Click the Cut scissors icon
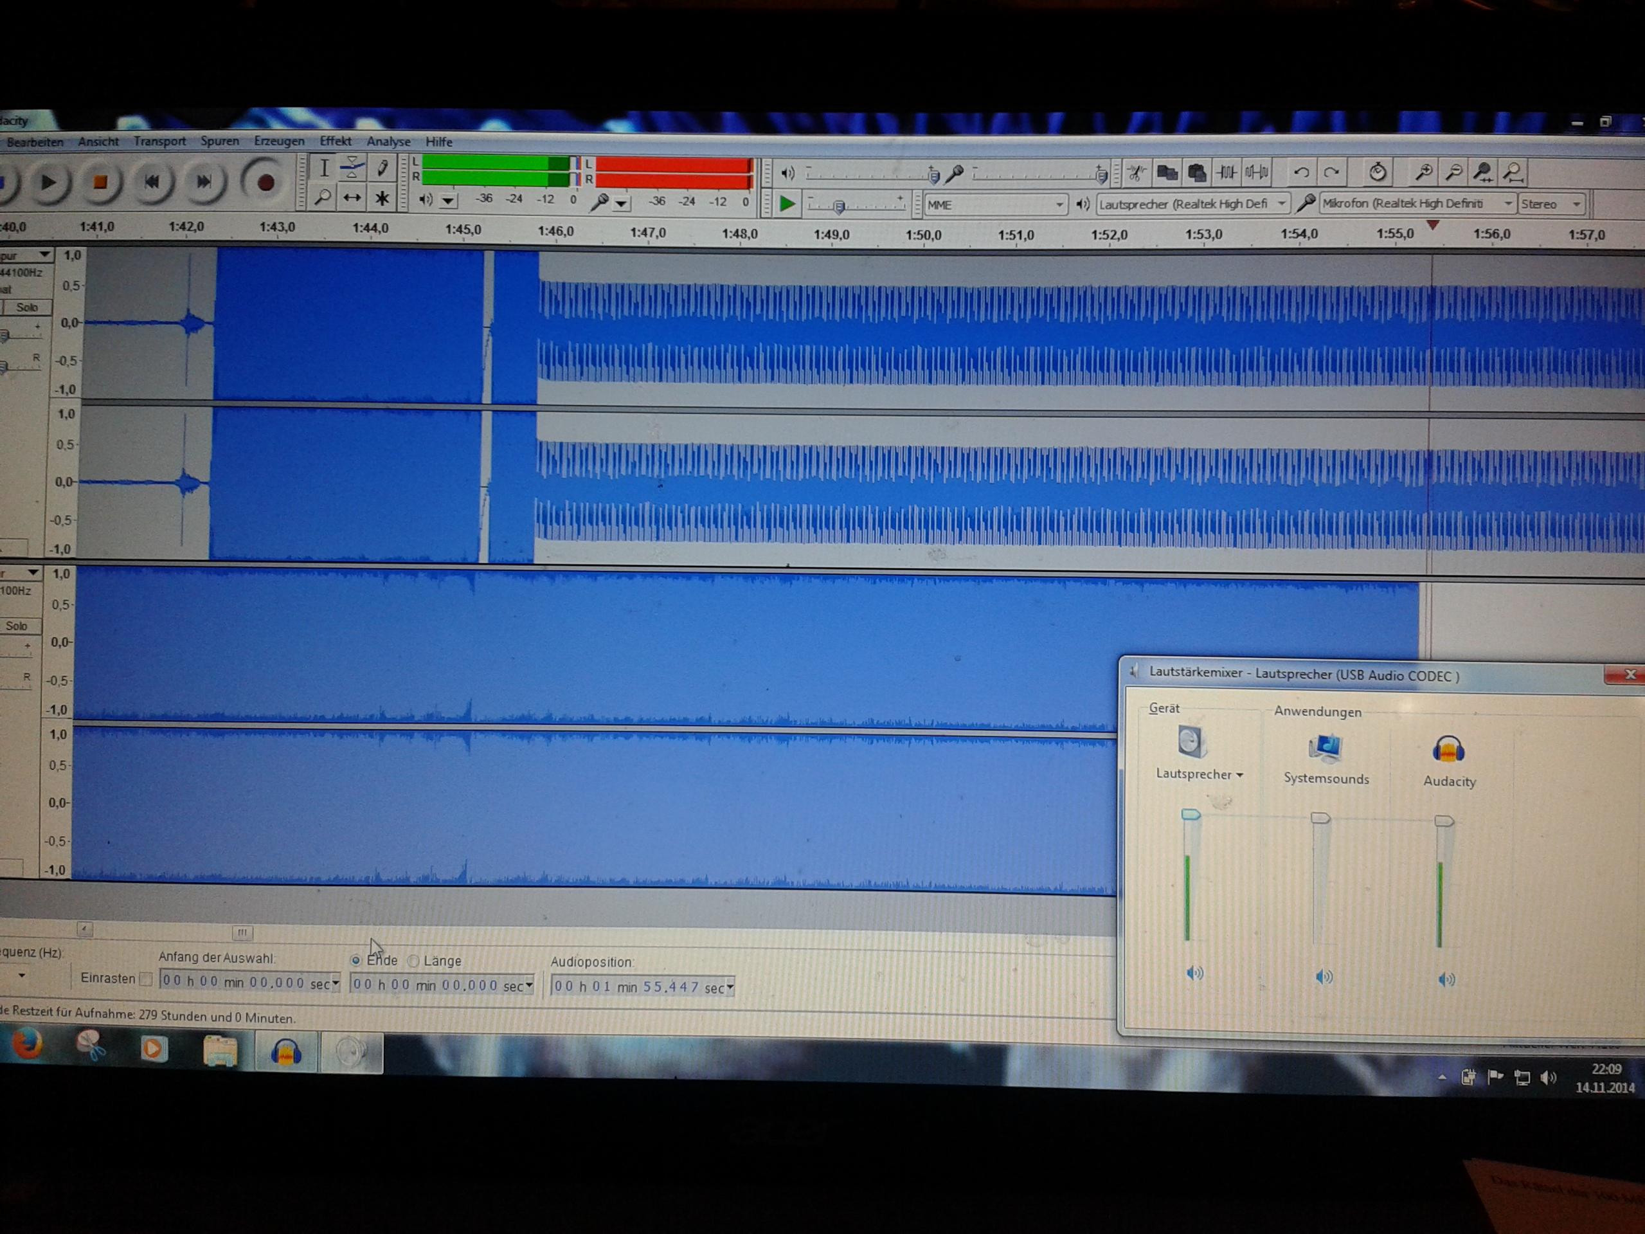 point(1136,174)
